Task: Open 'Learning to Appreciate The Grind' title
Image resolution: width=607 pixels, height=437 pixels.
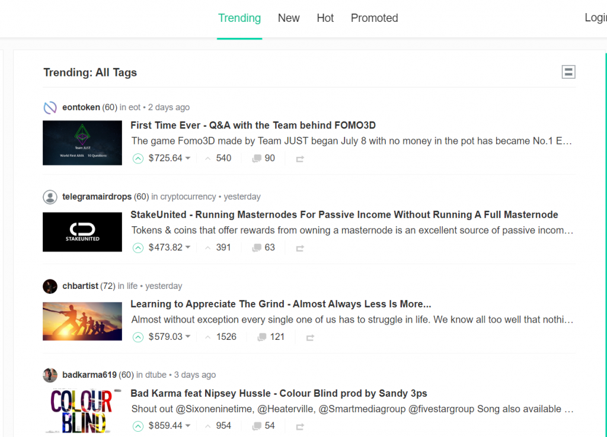Action: [280, 304]
